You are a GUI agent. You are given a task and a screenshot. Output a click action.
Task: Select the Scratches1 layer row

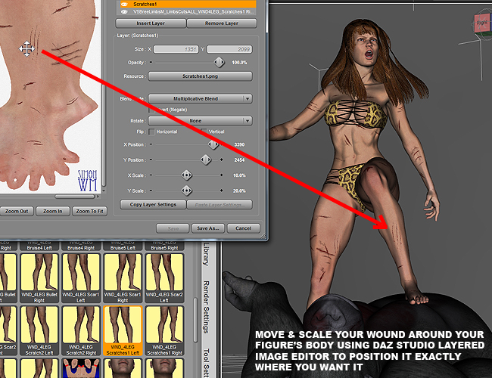(187, 4)
